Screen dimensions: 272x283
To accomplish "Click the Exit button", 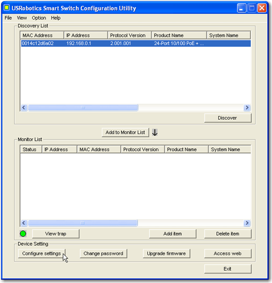I will [228, 269].
